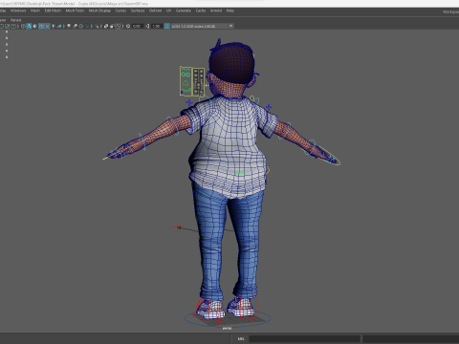The height and width of the screenshot is (344, 459).
Task: Open the Help menu
Action: (x=230, y=11)
